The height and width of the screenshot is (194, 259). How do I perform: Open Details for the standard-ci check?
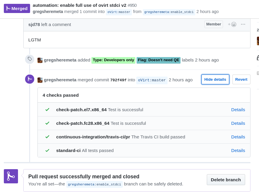238,150
